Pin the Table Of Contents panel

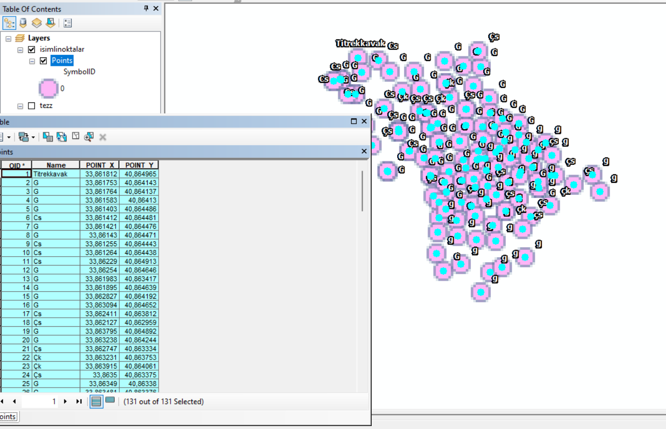[x=146, y=8]
